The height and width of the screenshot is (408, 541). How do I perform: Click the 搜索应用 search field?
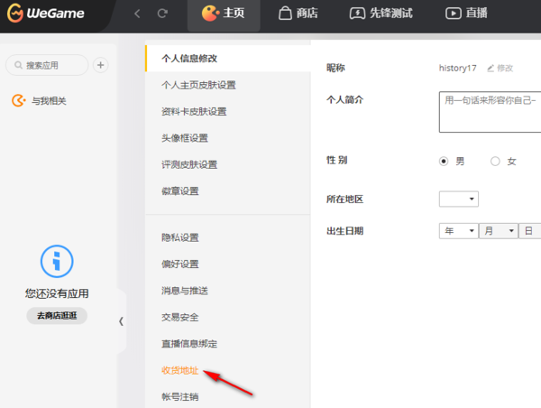[x=48, y=65]
